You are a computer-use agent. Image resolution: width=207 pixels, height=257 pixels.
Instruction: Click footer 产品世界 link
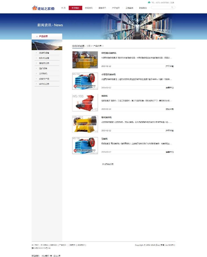click(x=63, y=245)
